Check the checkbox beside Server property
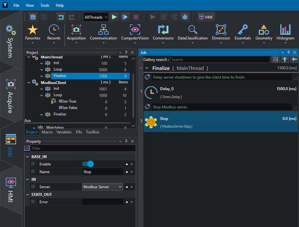The width and height of the screenshot is (299, 227). (33, 187)
